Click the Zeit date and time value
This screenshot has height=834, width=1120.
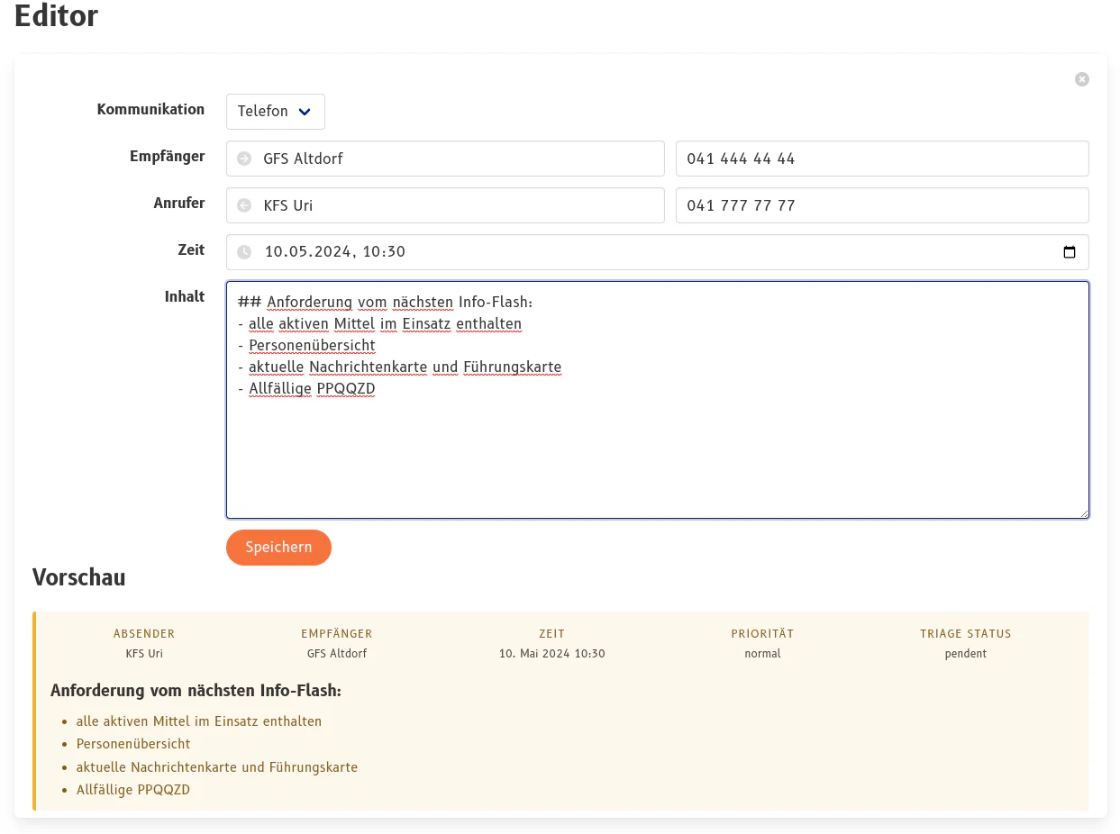coord(335,252)
